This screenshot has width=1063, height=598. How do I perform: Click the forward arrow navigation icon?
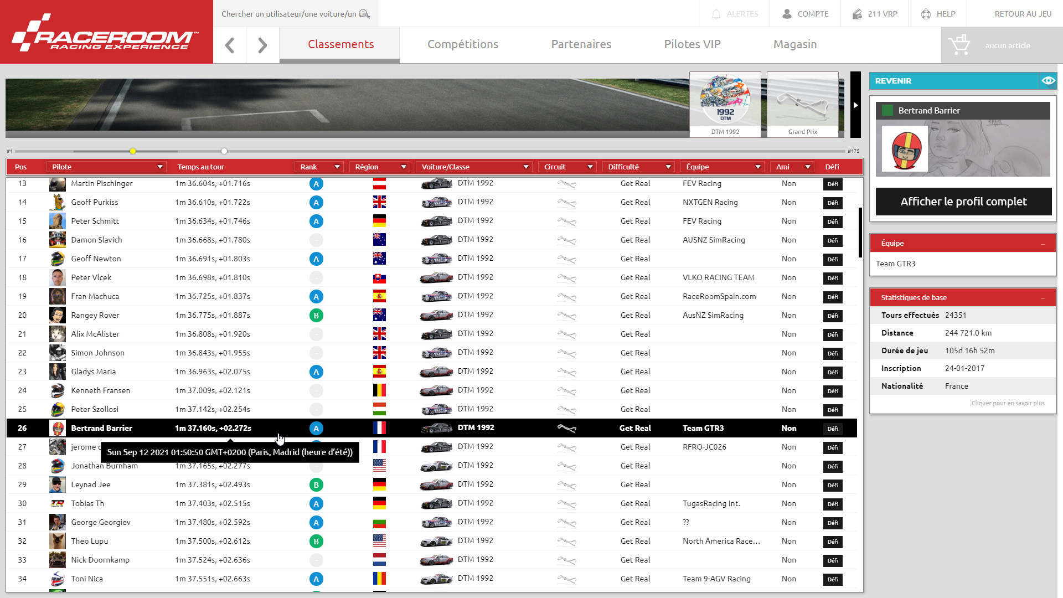[x=262, y=45]
